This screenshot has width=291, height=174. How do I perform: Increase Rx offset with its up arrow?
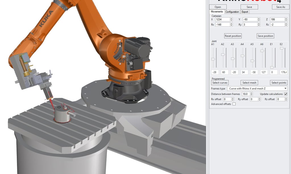[x=233, y=98]
